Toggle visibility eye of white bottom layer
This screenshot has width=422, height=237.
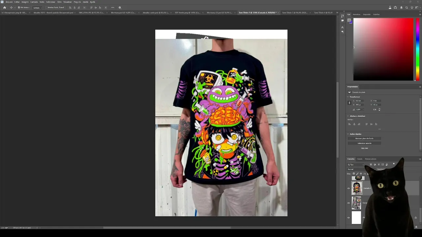[x=348, y=218]
